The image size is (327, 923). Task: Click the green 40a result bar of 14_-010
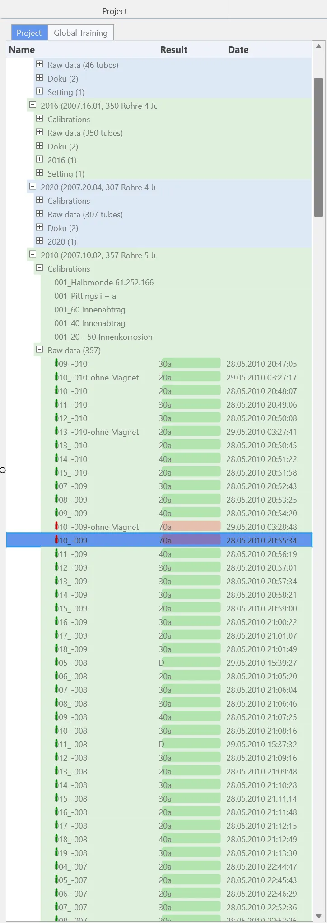[192, 458]
